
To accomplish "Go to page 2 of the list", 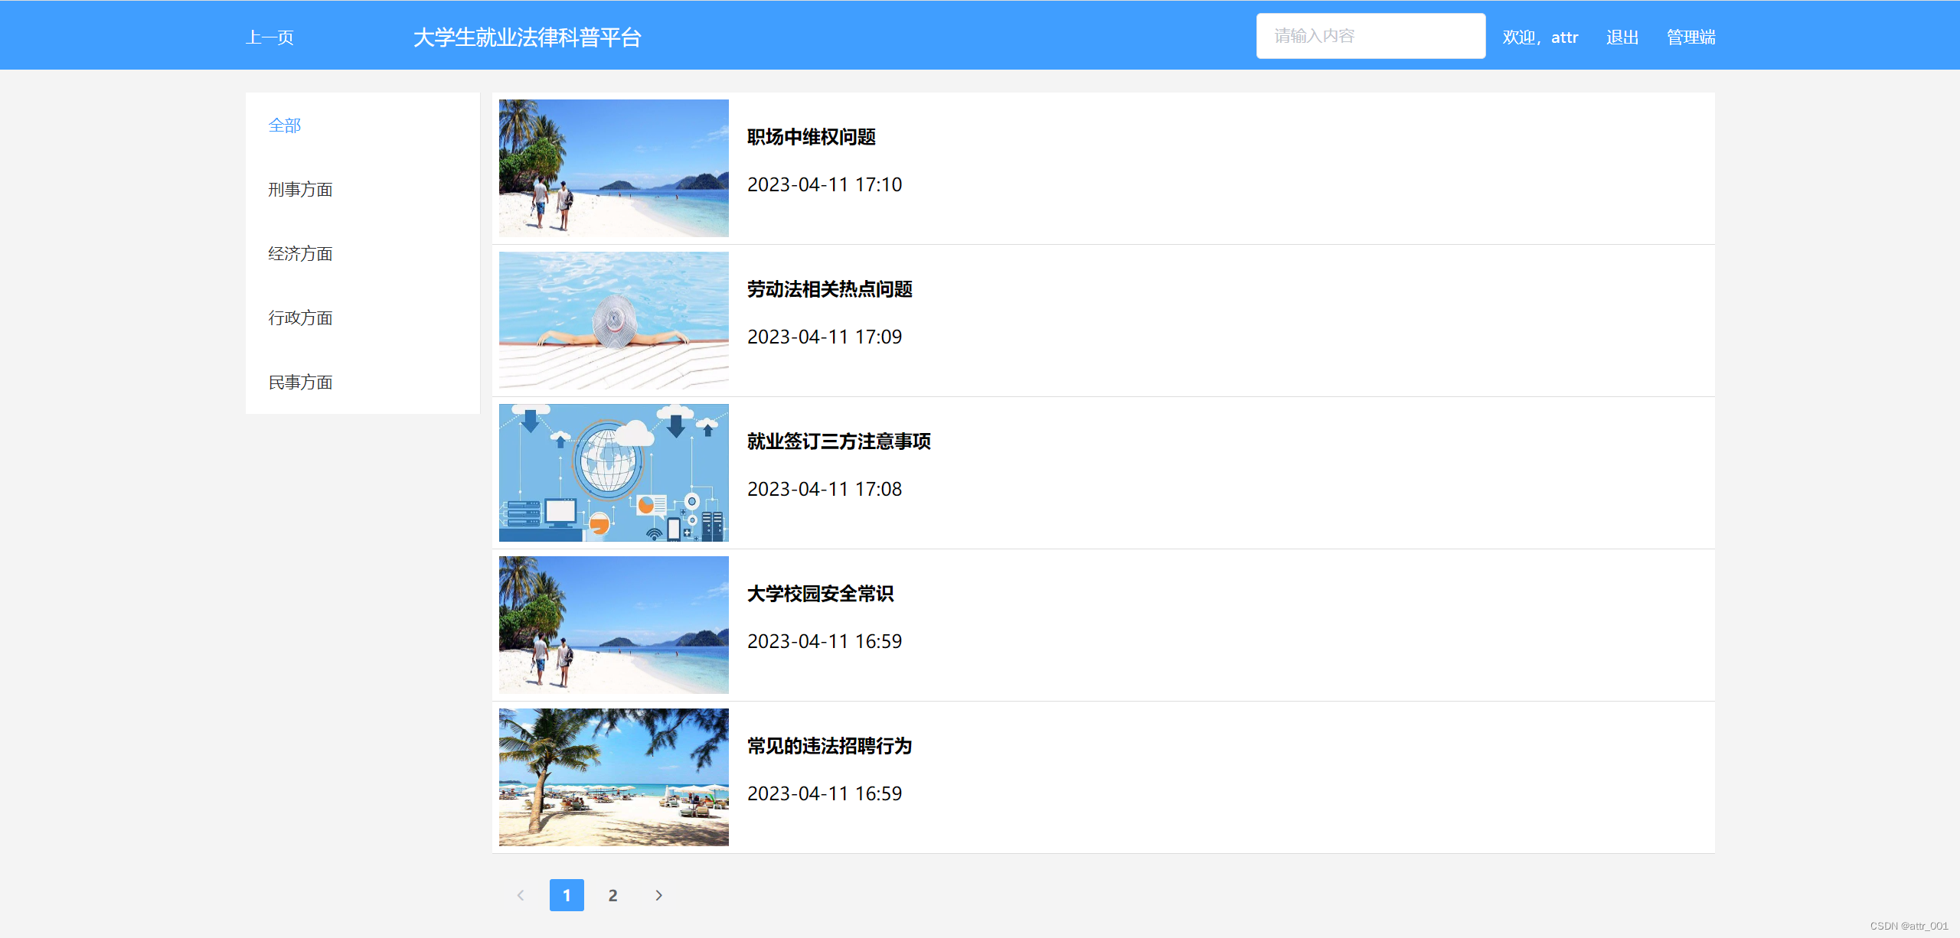I will coord(612,895).
